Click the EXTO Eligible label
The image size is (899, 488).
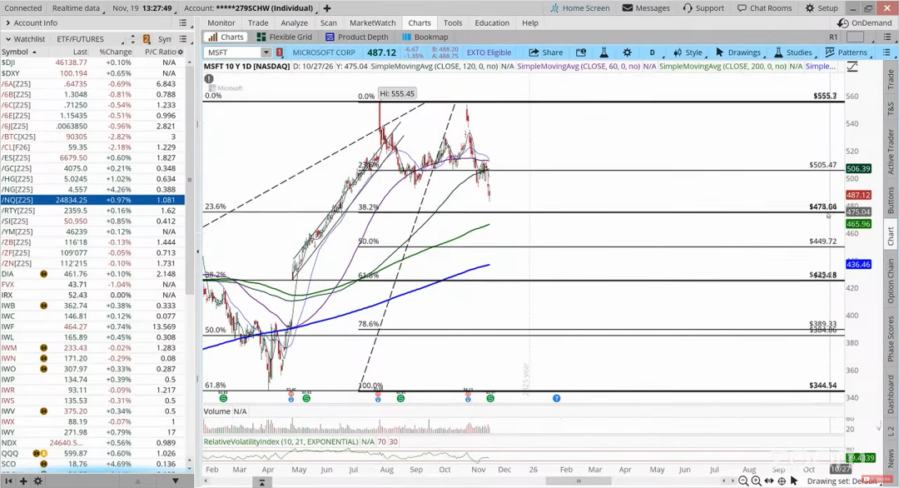point(489,52)
